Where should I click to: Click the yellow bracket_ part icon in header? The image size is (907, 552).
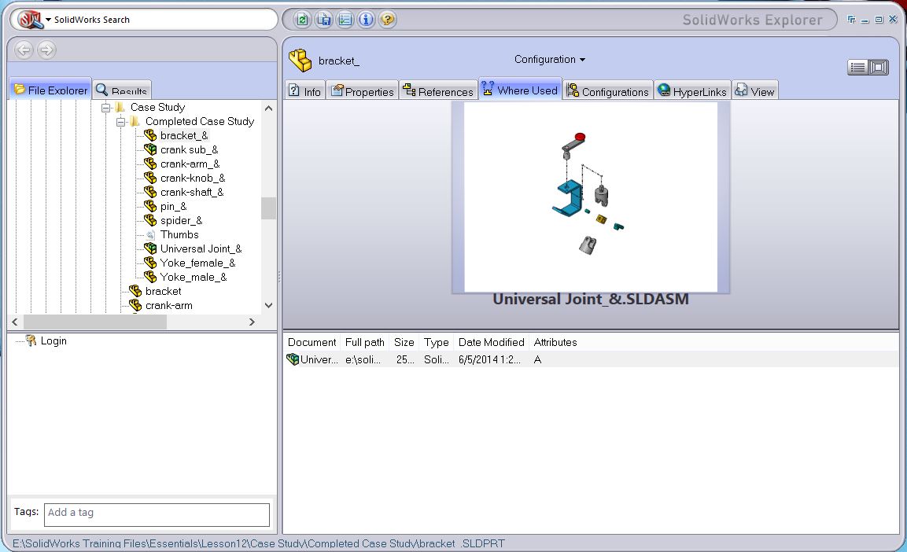pos(300,60)
